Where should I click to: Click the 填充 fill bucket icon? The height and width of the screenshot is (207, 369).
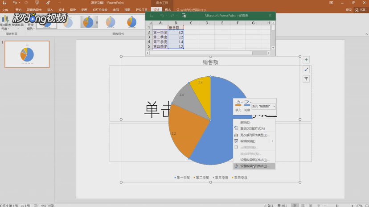238,103
